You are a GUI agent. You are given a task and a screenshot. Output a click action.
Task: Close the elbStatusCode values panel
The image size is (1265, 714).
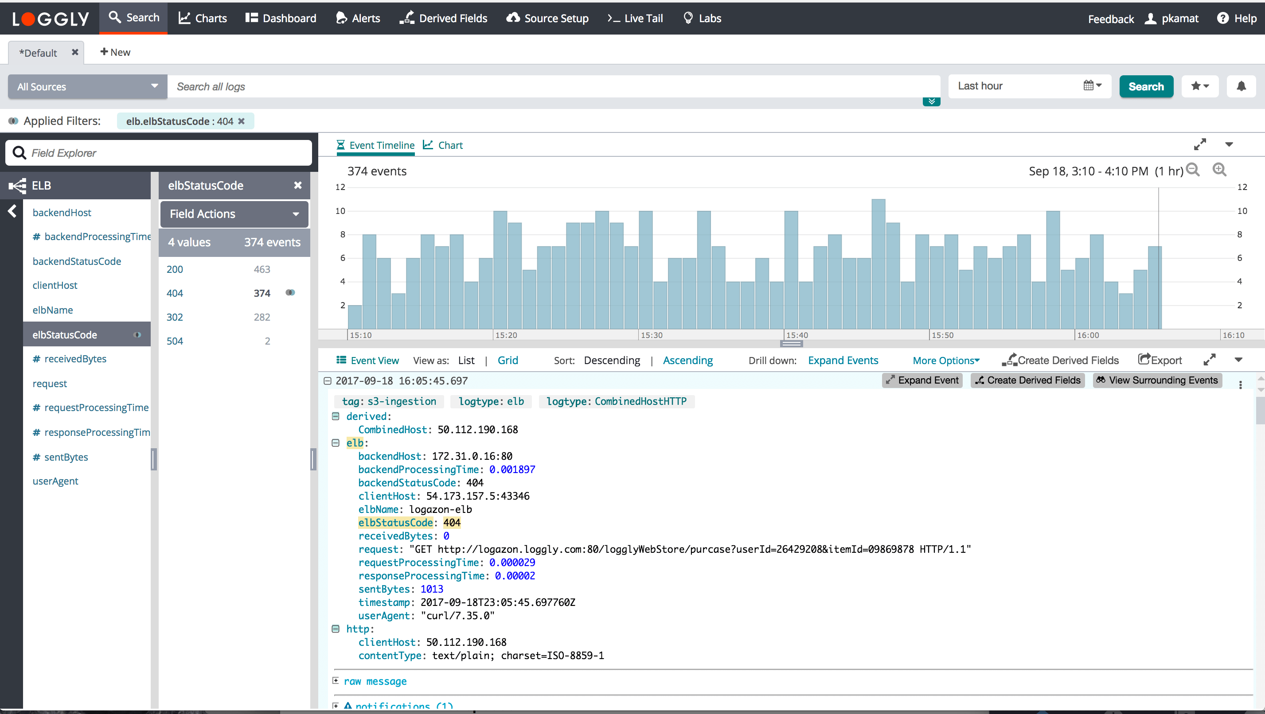click(297, 186)
